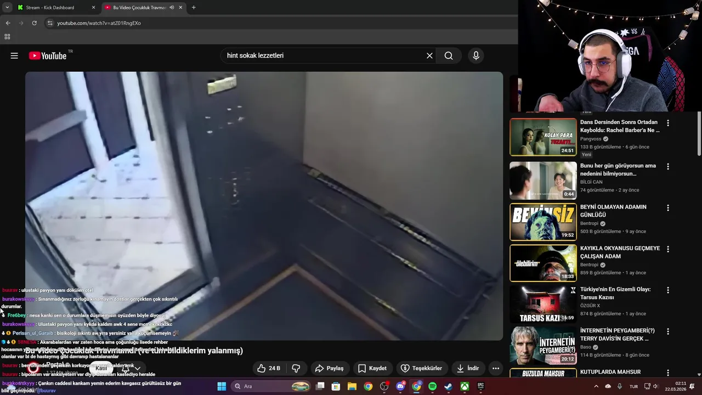The width and height of the screenshot is (702, 395).
Task: Open Microsoft Store from the taskbar
Action: click(x=336, y=386)
